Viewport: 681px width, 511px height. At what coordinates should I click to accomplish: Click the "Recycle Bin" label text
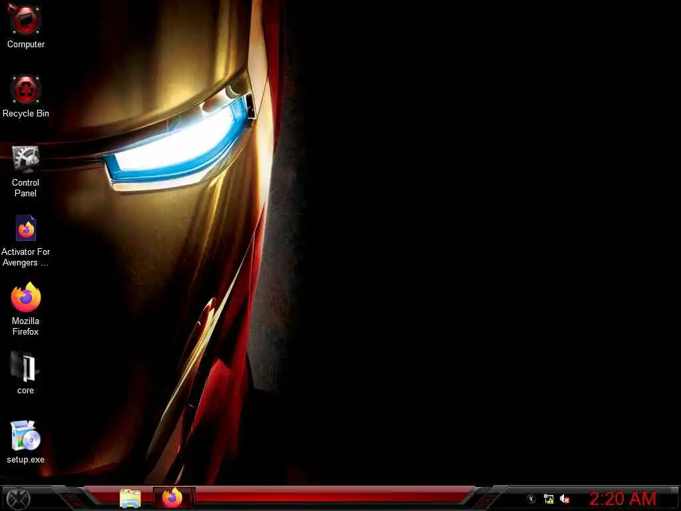26,113
